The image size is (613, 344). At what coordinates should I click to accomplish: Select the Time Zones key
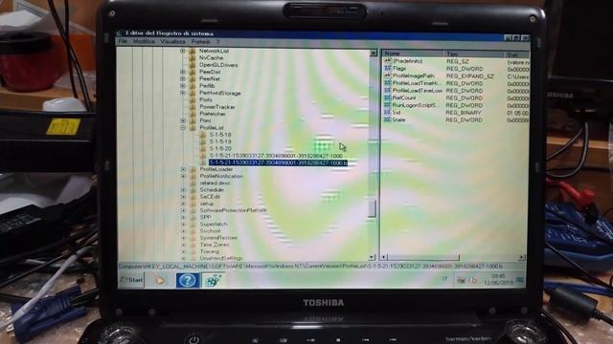(215, 245)
